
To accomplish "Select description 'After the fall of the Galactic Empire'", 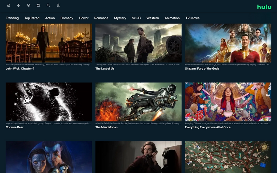I will (x=138, y=124).
